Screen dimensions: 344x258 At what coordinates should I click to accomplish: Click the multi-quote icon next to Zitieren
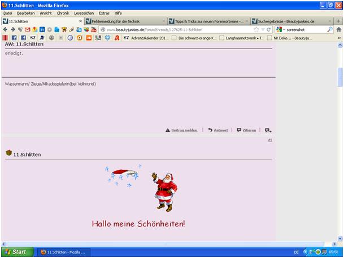(x=268, y=130)
